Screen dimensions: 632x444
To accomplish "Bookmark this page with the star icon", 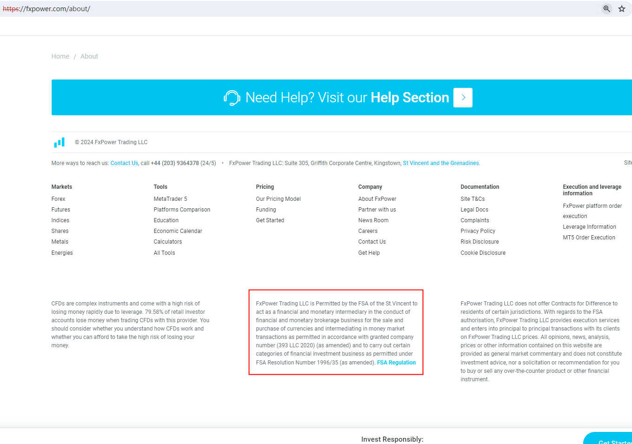I will click(x=622, y=9).
